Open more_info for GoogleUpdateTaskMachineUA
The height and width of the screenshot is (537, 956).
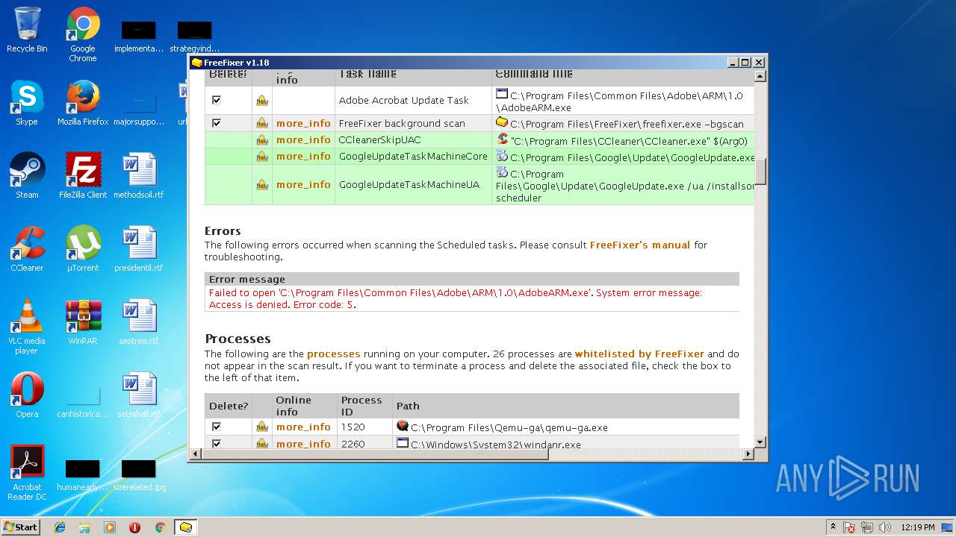(x=303, y=185)
